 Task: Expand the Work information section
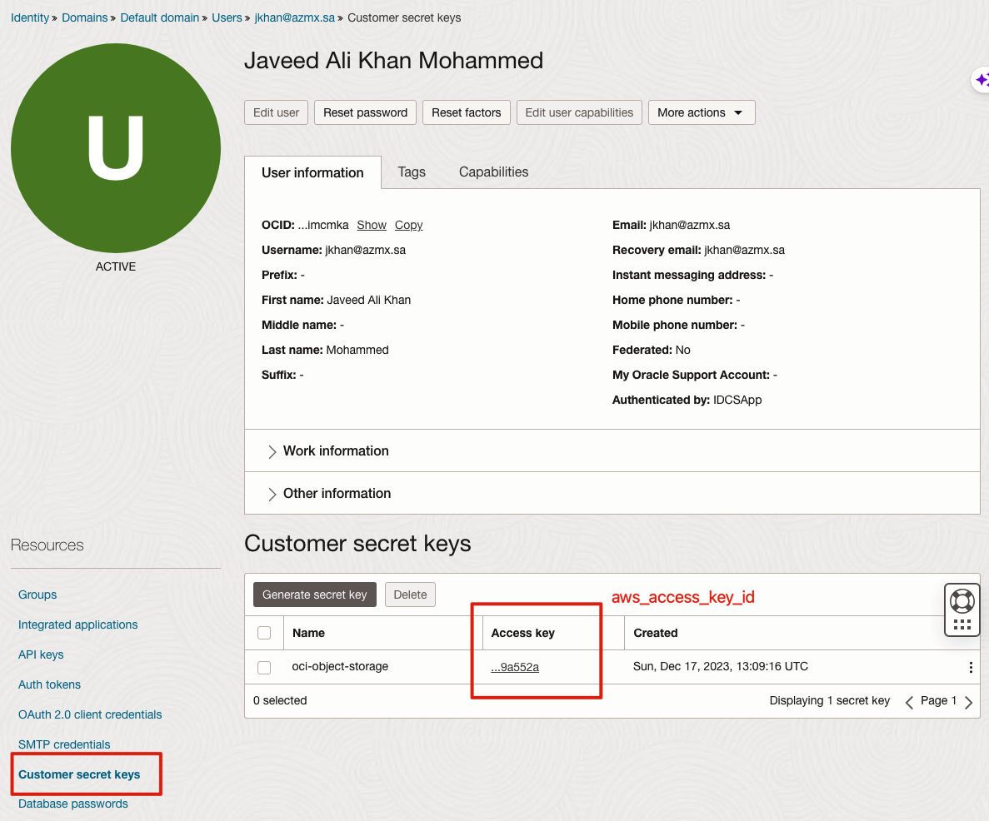[x=336, y=450]
